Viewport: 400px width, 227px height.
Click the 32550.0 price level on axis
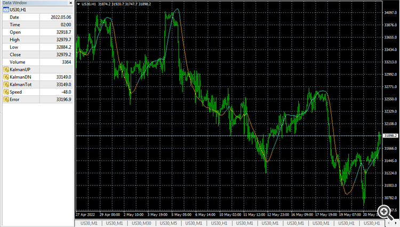tap(390, 99)
